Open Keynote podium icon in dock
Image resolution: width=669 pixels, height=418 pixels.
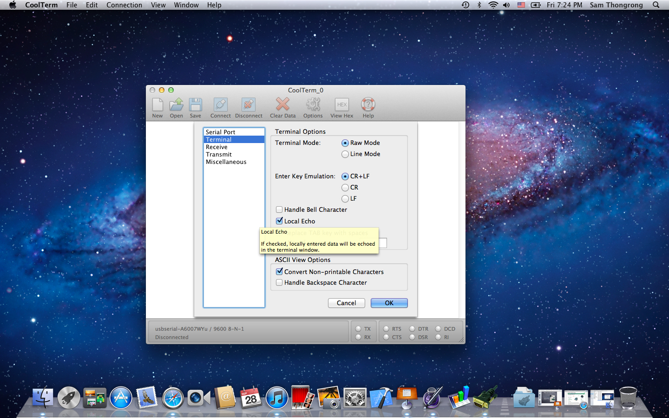407,398
